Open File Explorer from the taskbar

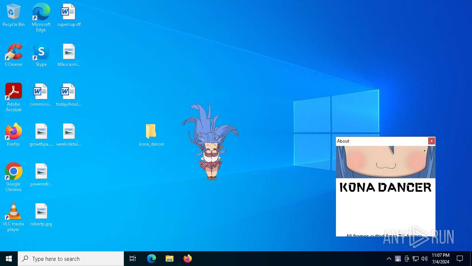pos(170,259)
